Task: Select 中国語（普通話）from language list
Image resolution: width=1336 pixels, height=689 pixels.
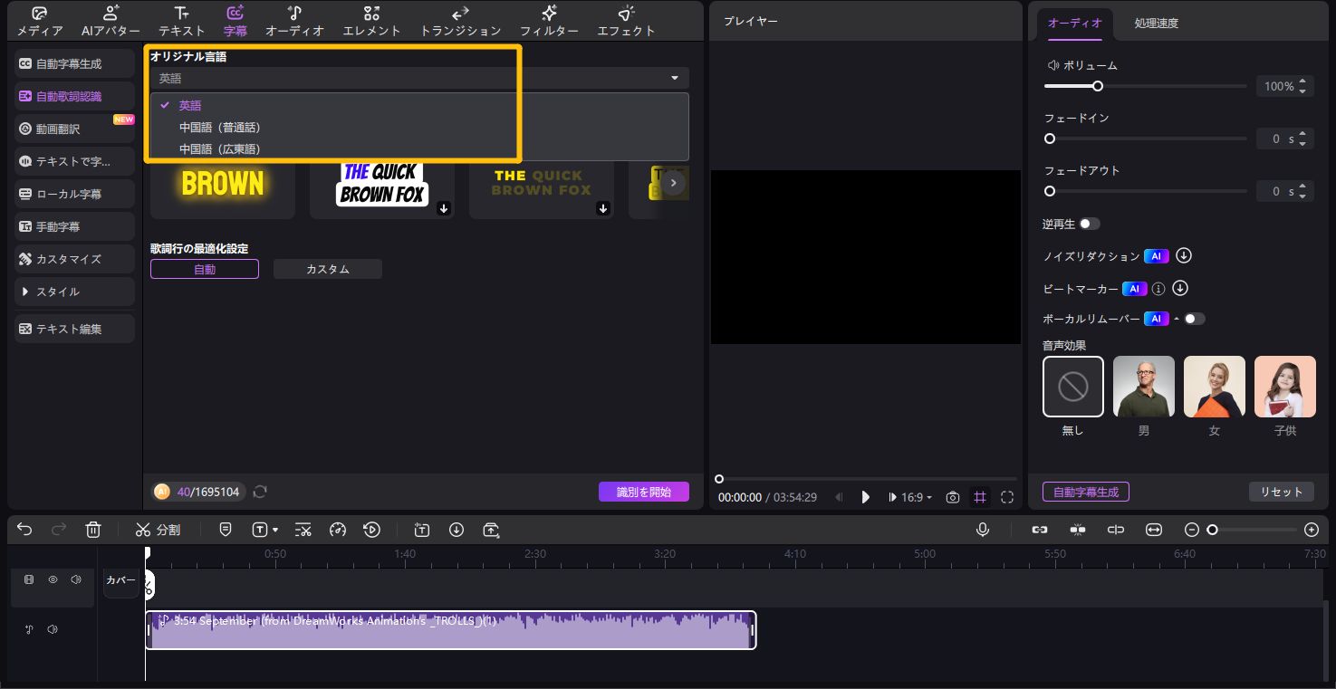Action: pos(220,127)
